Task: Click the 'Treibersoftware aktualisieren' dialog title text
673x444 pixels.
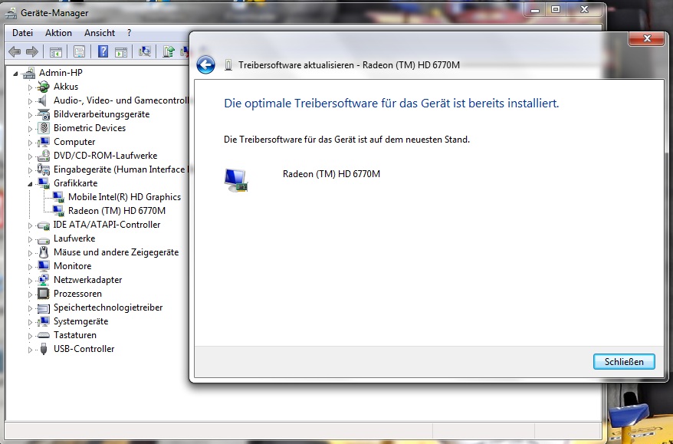Action: tap(349, 65)
